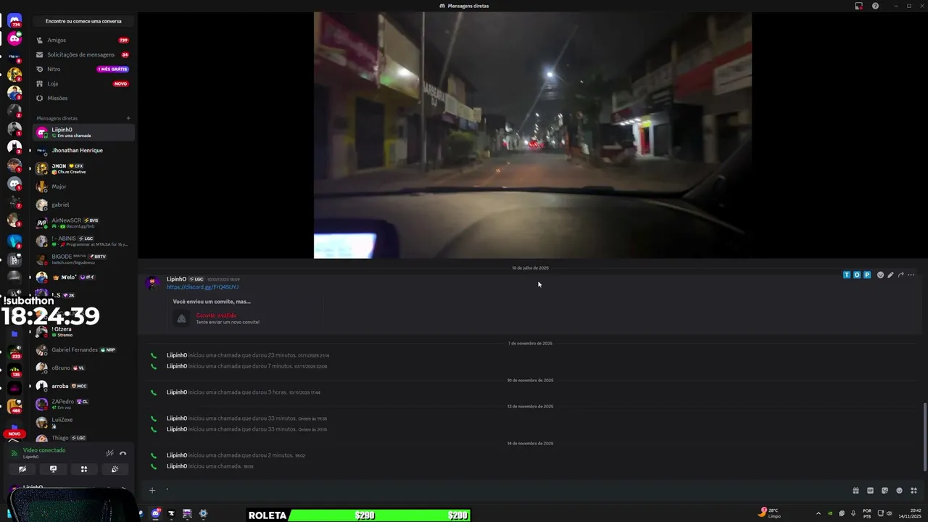This screenshot has width=928, height=522.
Task: Open apps launcher in message box
Action: click(913, 491)
